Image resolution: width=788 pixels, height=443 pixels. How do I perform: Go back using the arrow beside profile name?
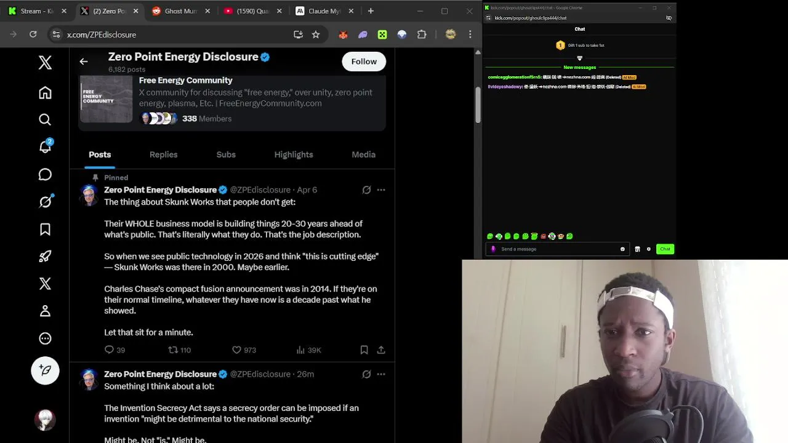coord(84,62)
